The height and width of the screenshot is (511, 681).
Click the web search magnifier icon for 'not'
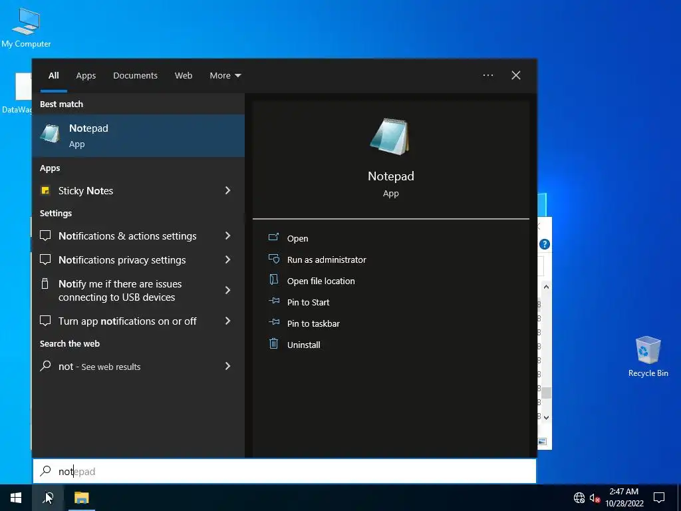[45, 366]
